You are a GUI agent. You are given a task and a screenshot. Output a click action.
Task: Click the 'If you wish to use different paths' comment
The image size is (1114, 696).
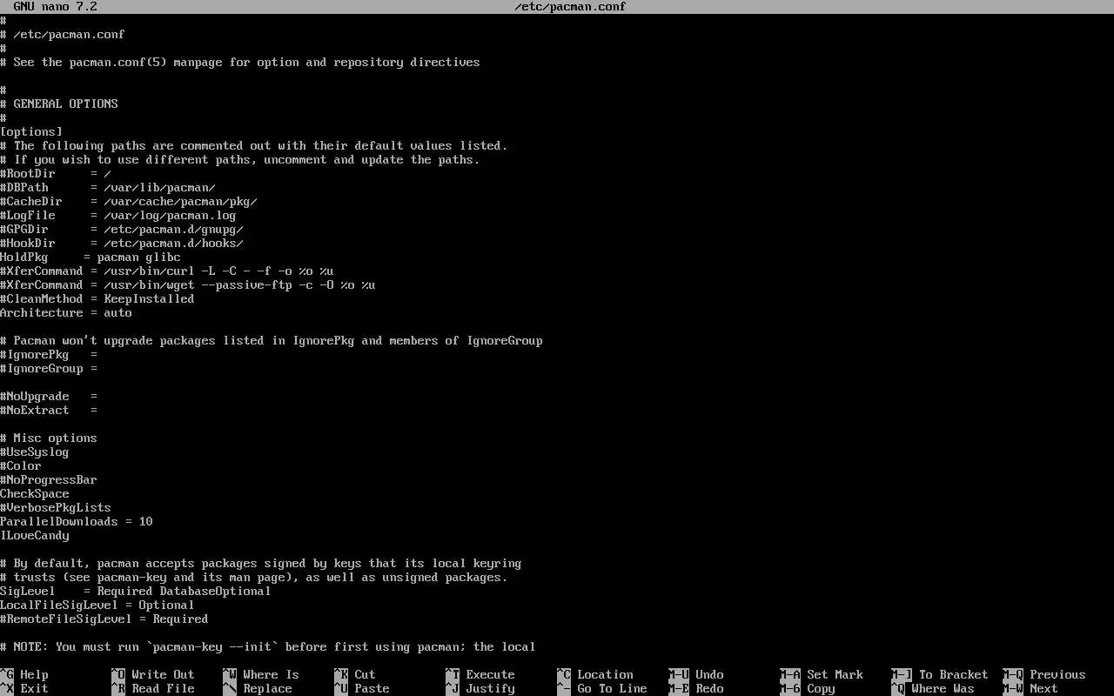click(x=240, y=159)
